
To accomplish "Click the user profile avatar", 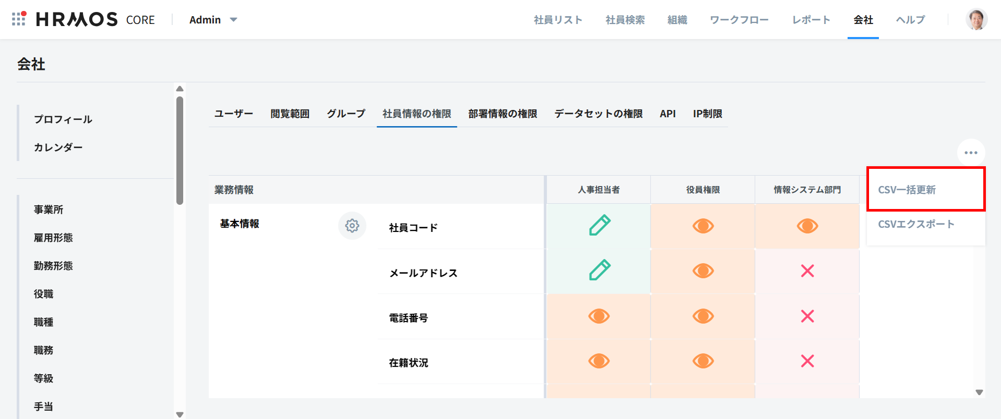I will click(976, 20).
